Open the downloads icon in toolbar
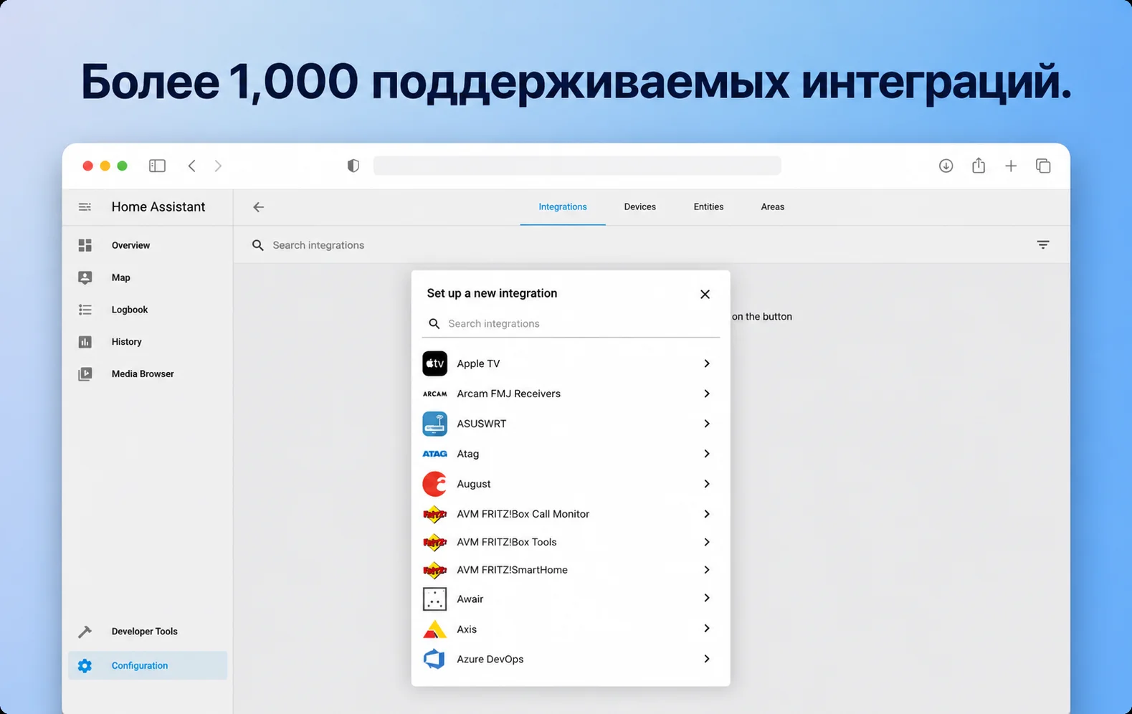The height and width of the screenshot is (714, 1132). pyautogui.click(x=946, y=166)
